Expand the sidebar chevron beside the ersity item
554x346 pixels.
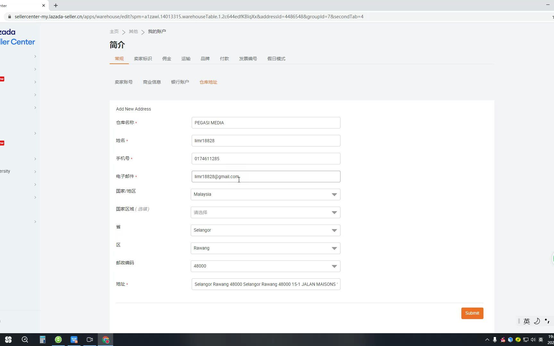[x=35, y=172]
